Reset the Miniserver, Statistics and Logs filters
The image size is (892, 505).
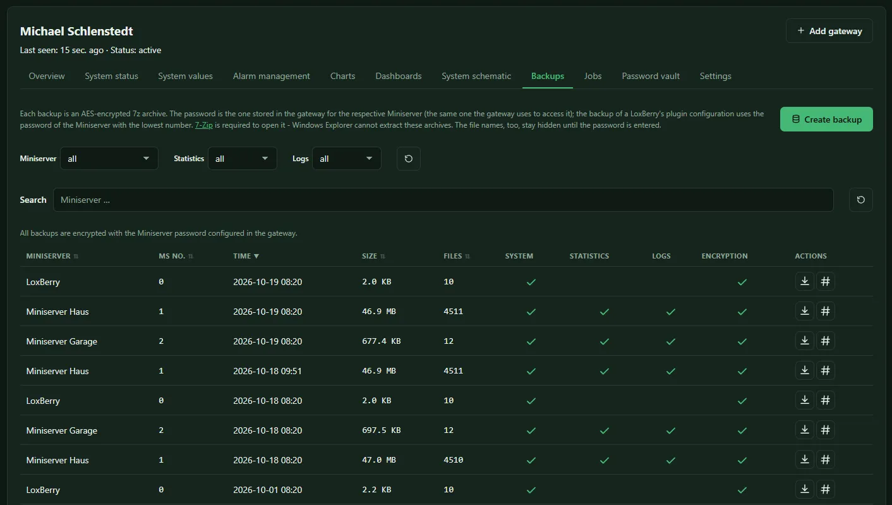click(x=409, y=159)
